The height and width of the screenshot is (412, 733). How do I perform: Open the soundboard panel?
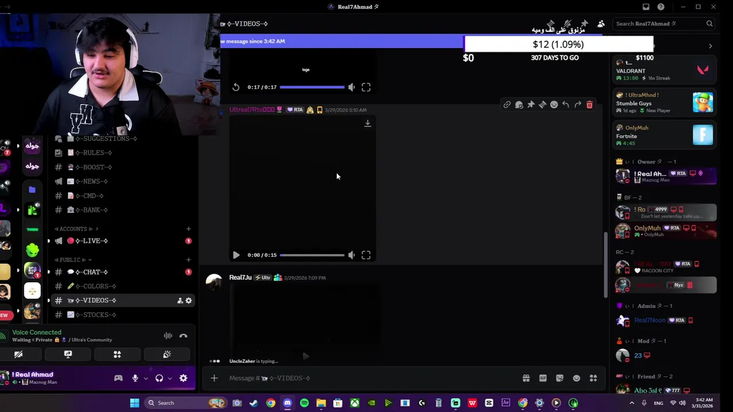[x=167, y=355]
